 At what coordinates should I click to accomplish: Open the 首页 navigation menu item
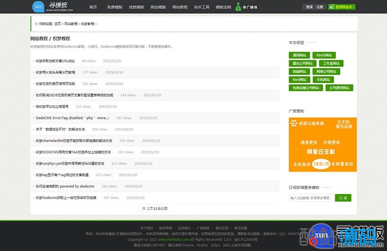click(93, 7)
